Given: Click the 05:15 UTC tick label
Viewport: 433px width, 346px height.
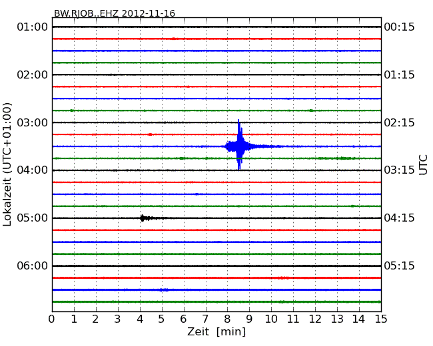Looking at the screenshot, I should [399, 265].
